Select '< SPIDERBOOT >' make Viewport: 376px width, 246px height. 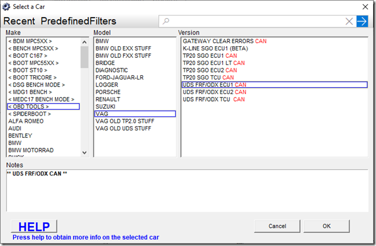click(43, 114)
